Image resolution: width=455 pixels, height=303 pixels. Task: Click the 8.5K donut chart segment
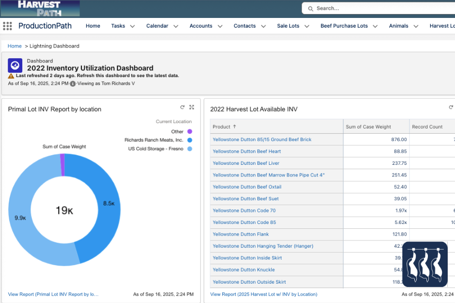pos(109,204)
